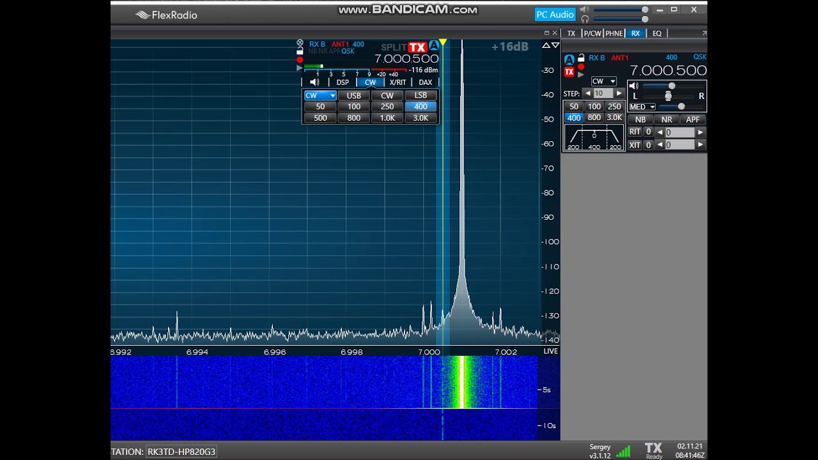Image resolution: width=818 pixels, height=460 pixels.
Task: Toggle the PC Audio button
Action: (555, 15)
